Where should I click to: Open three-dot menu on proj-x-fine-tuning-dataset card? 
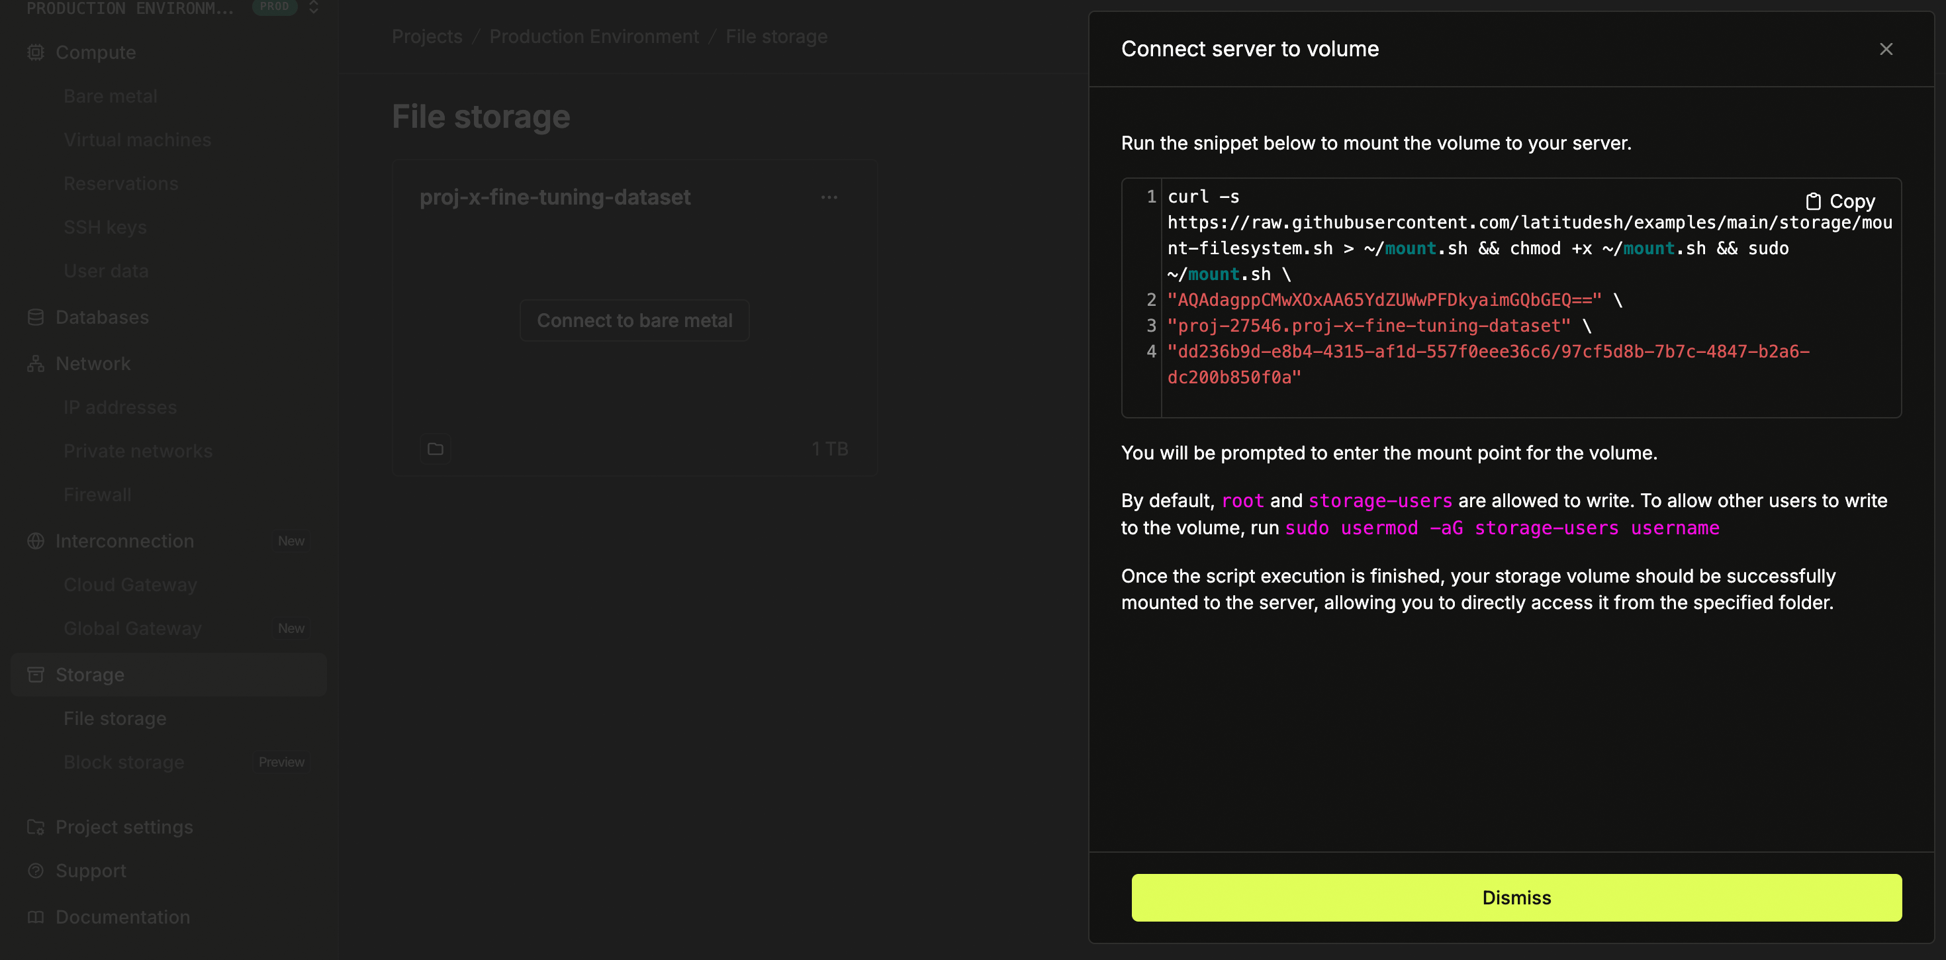829,197
